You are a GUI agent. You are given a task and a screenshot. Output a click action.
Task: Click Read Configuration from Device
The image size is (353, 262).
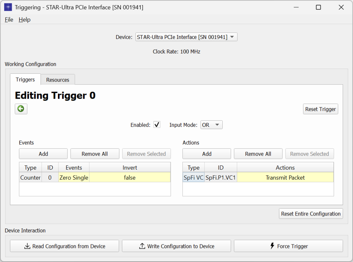(x=64, y=246)
